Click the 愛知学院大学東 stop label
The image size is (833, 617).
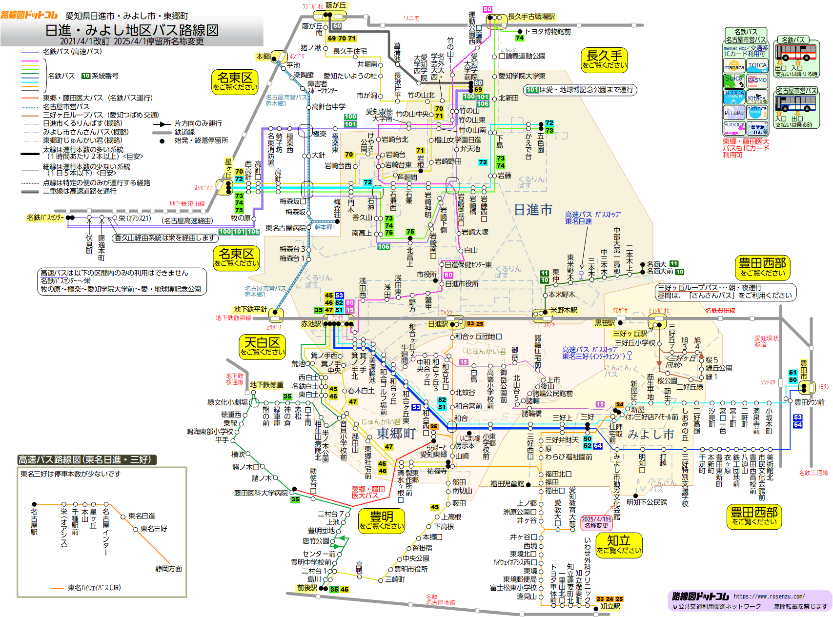click(x=522, y=76)
